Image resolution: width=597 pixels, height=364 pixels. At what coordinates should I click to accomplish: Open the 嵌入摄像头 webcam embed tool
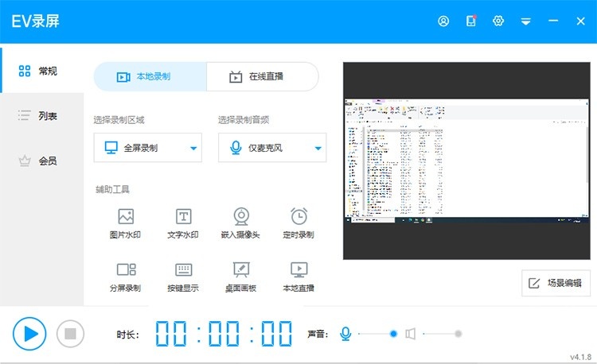[240, 223]
